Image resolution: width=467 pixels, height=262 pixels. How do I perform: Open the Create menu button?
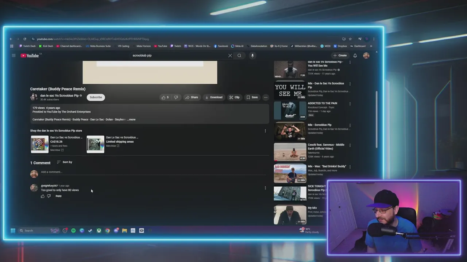coord(340,56)
